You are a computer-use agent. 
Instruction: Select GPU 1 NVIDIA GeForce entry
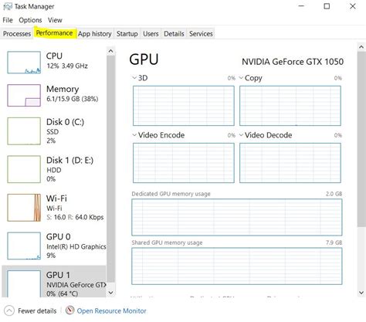(x=54, y=282)
